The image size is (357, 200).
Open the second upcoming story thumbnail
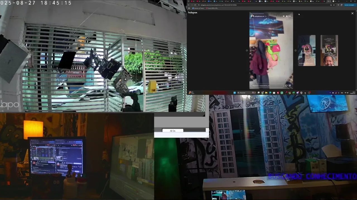pyautogui.click(x=329, y=51)
